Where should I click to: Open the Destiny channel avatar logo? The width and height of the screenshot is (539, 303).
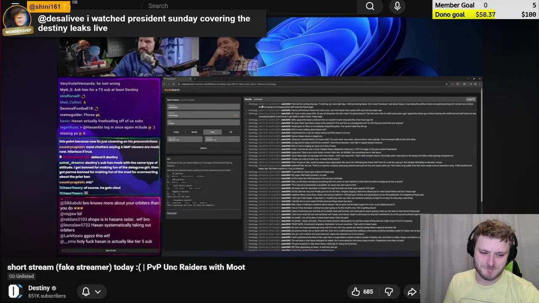[x=15, y=291]
